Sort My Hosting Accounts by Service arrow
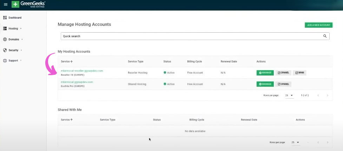 pyautogui.click(x=71, y=62)
